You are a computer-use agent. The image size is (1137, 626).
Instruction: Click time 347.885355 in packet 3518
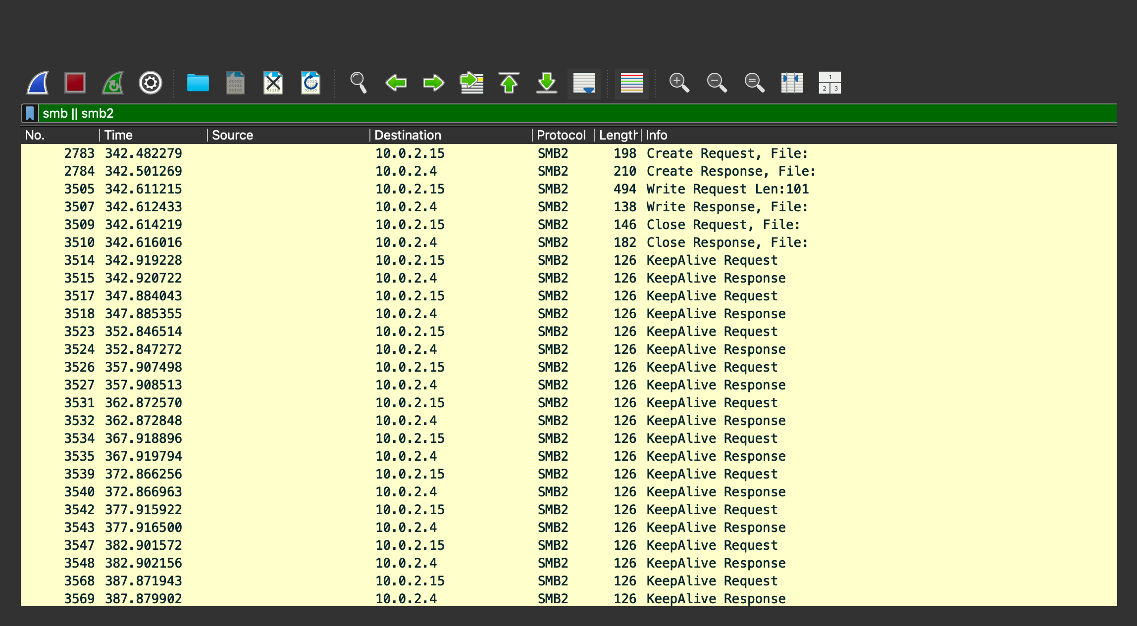point(144,314)
